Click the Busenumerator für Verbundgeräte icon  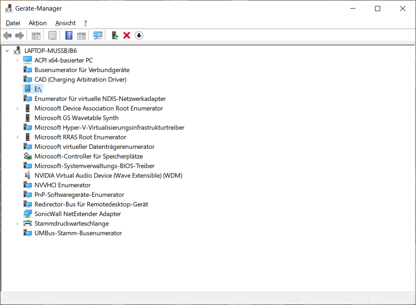[28, 70]
